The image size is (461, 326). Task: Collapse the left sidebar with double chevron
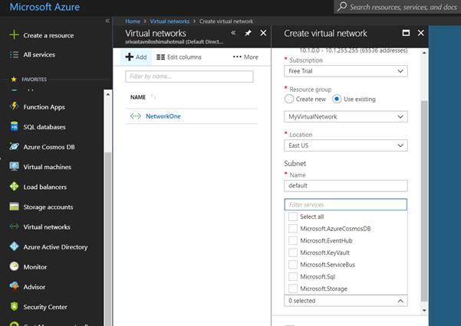pyautogui.click(x=107, y=21)
